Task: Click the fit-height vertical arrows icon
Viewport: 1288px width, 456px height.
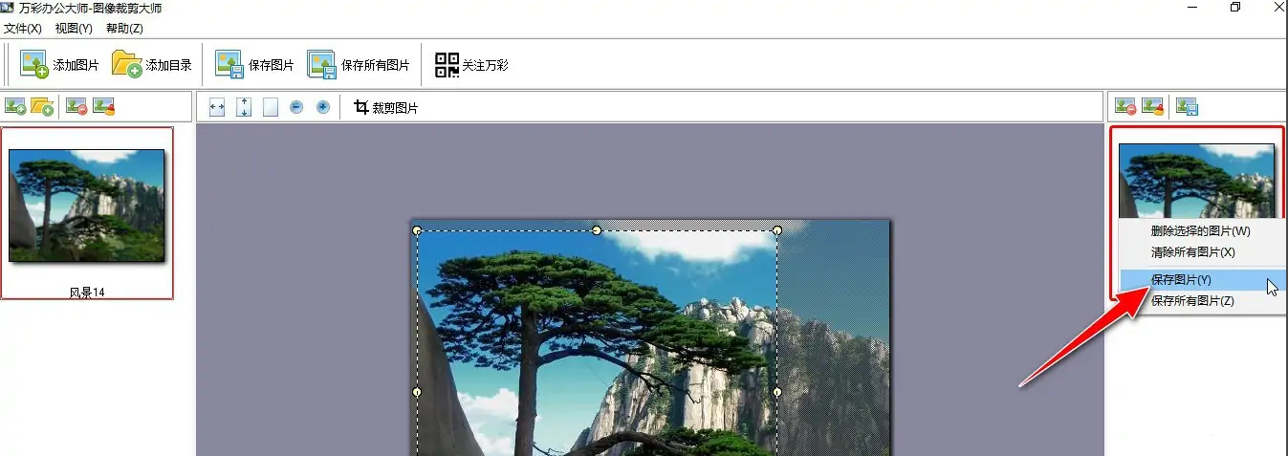Action: click(244, 108)
